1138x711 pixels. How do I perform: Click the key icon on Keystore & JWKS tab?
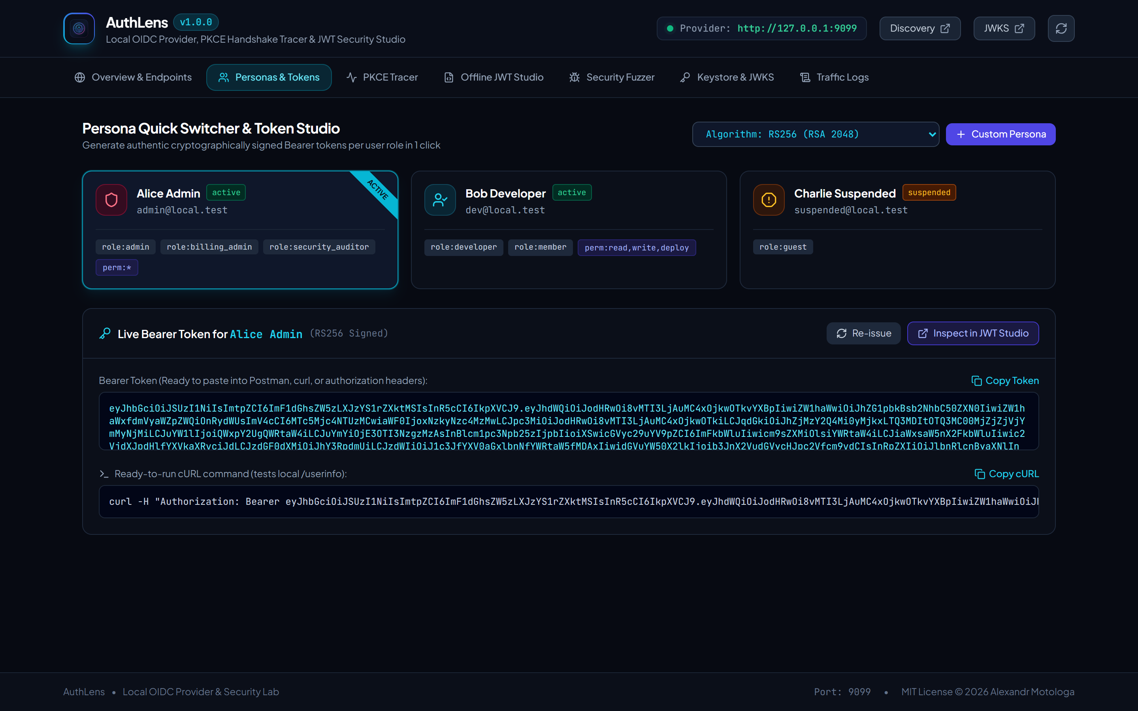685,77
